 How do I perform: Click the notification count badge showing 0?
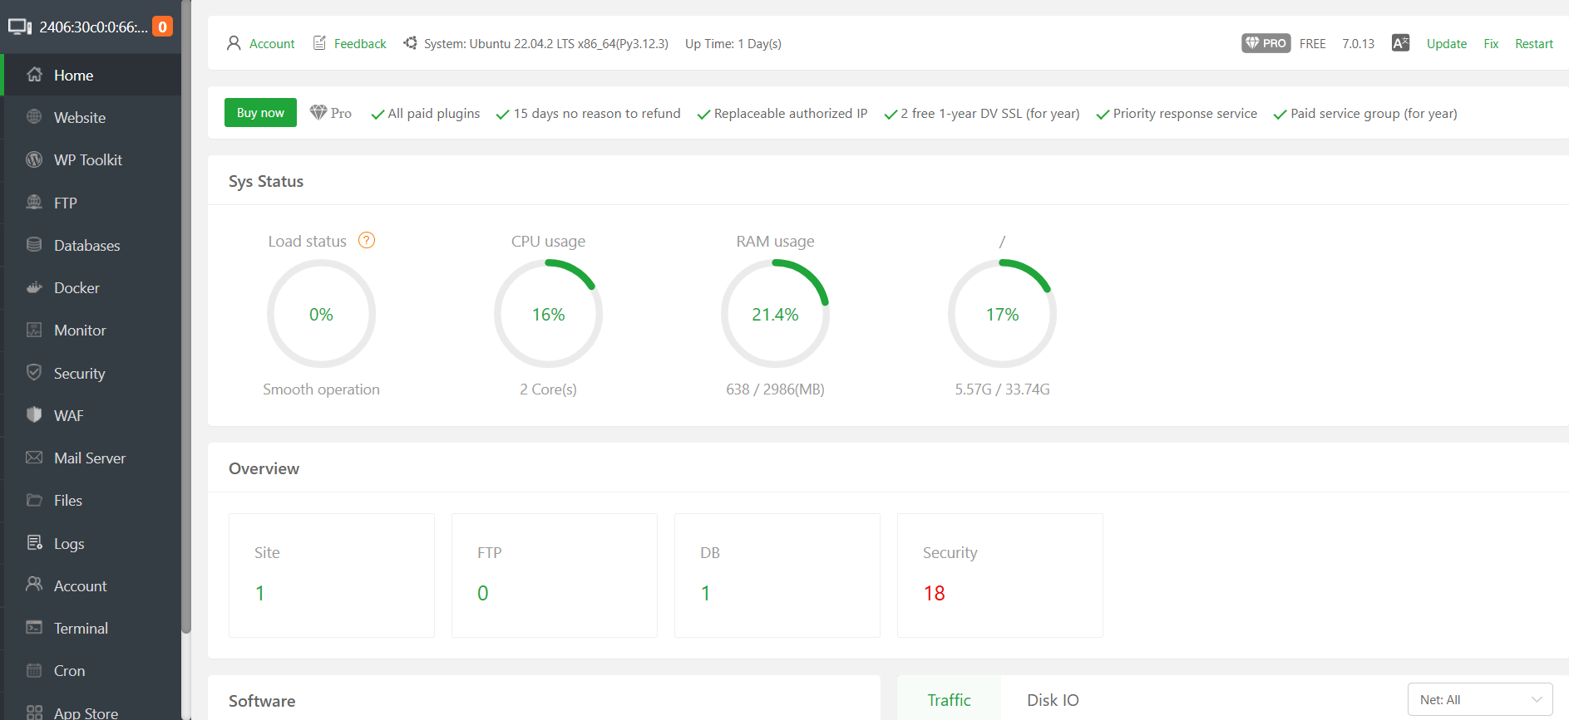163,27
